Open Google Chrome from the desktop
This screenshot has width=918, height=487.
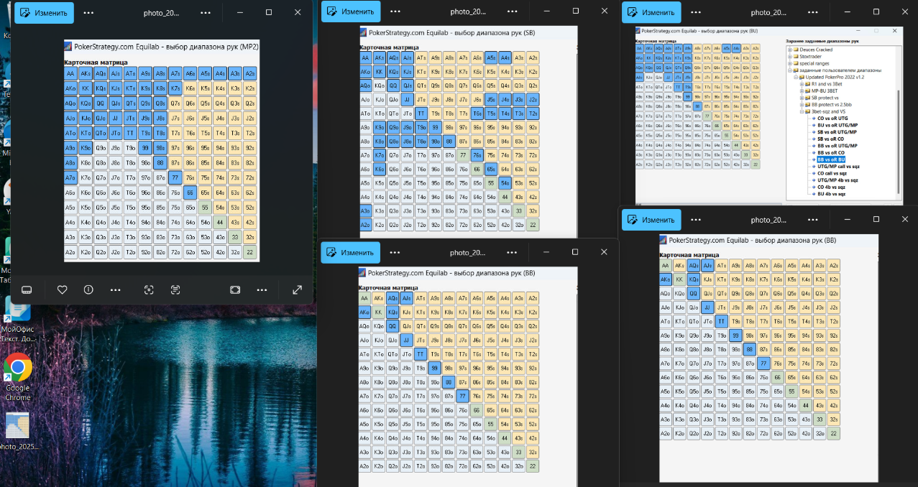point(18,377)
